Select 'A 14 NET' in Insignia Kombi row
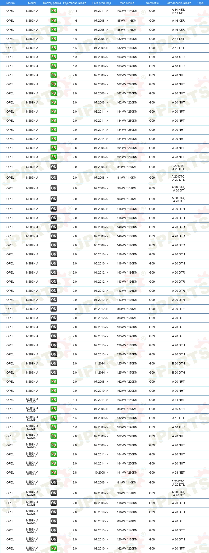Screen dimensions: 209x553 178,400
